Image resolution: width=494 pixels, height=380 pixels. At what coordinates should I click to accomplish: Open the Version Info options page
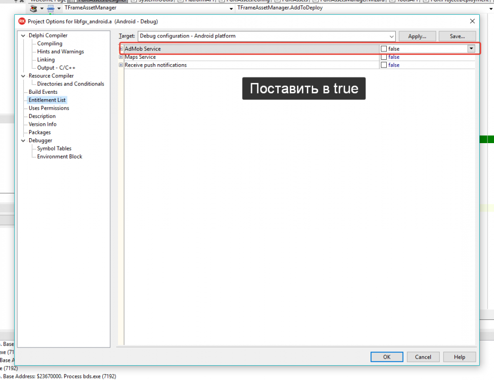tap(42, 124)
